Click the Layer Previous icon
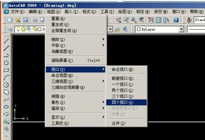The height and width of the screenshot is (140, 205). [x=125, y=29]
